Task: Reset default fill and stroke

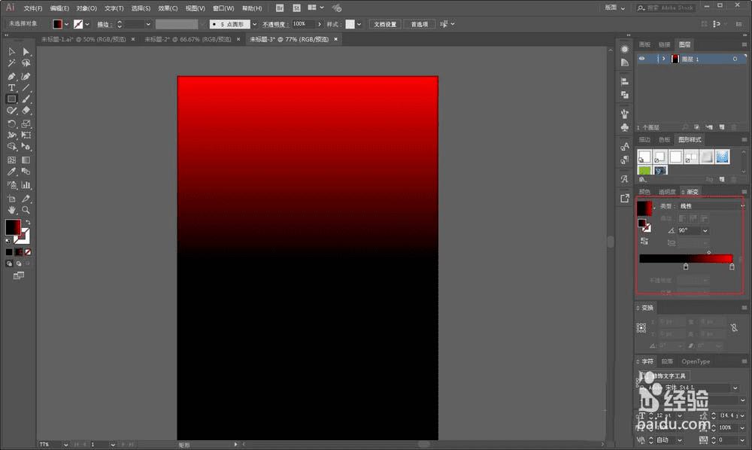Action: pos(8,241)
